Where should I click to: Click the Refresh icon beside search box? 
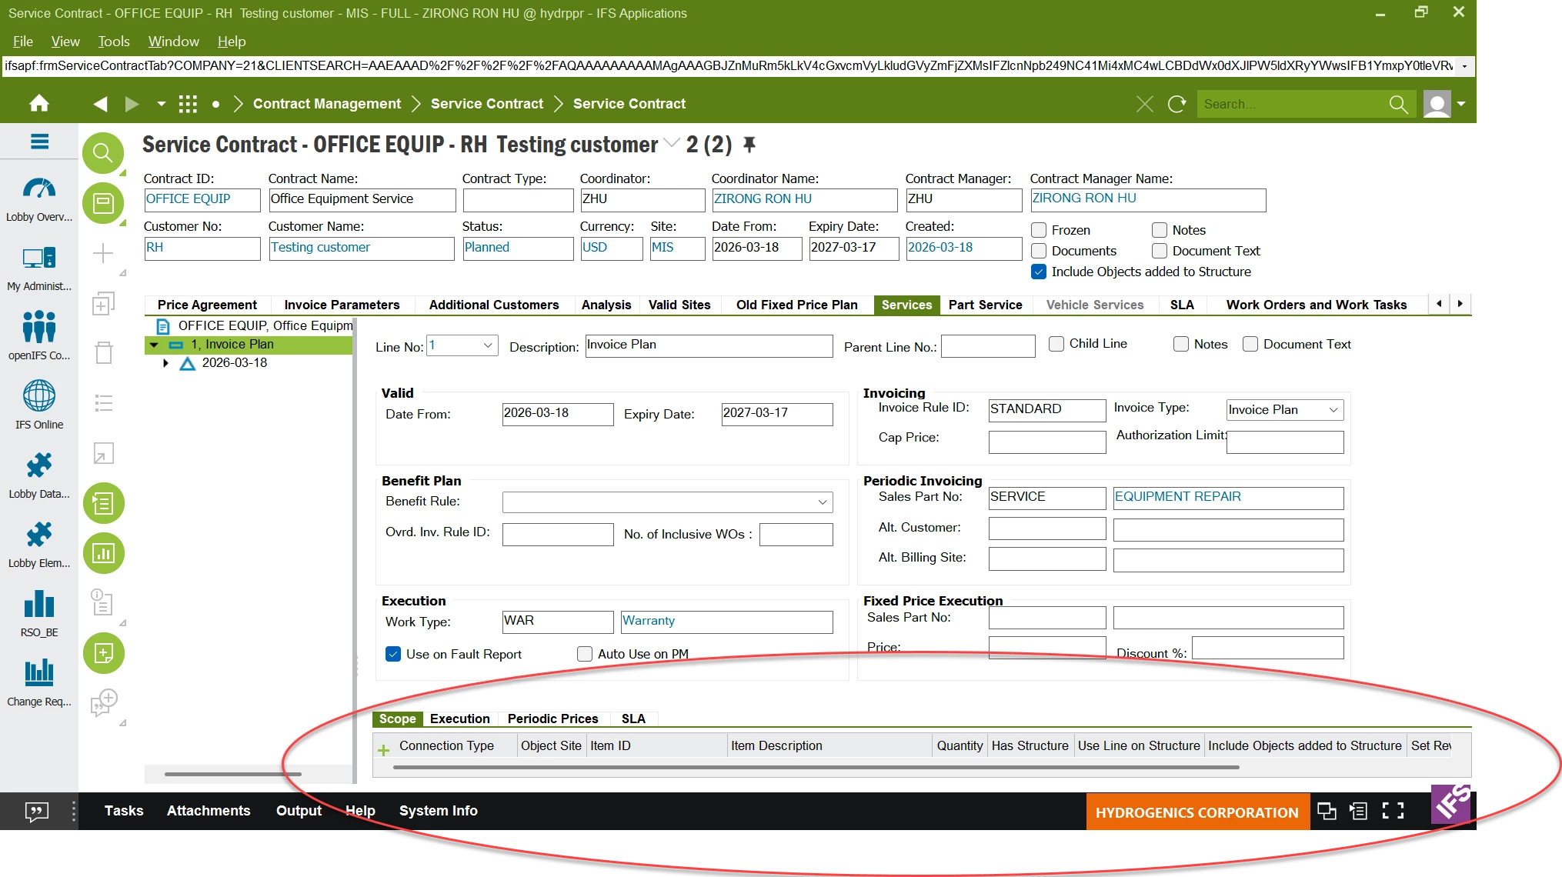(1177, 104)
